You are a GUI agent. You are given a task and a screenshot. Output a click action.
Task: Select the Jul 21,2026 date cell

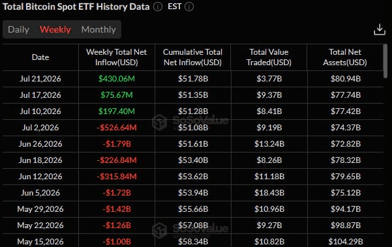[40, 79]
